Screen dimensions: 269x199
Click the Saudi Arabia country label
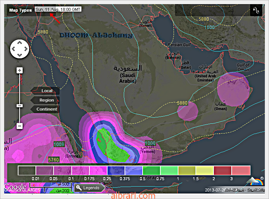click(x=128, y=74)
